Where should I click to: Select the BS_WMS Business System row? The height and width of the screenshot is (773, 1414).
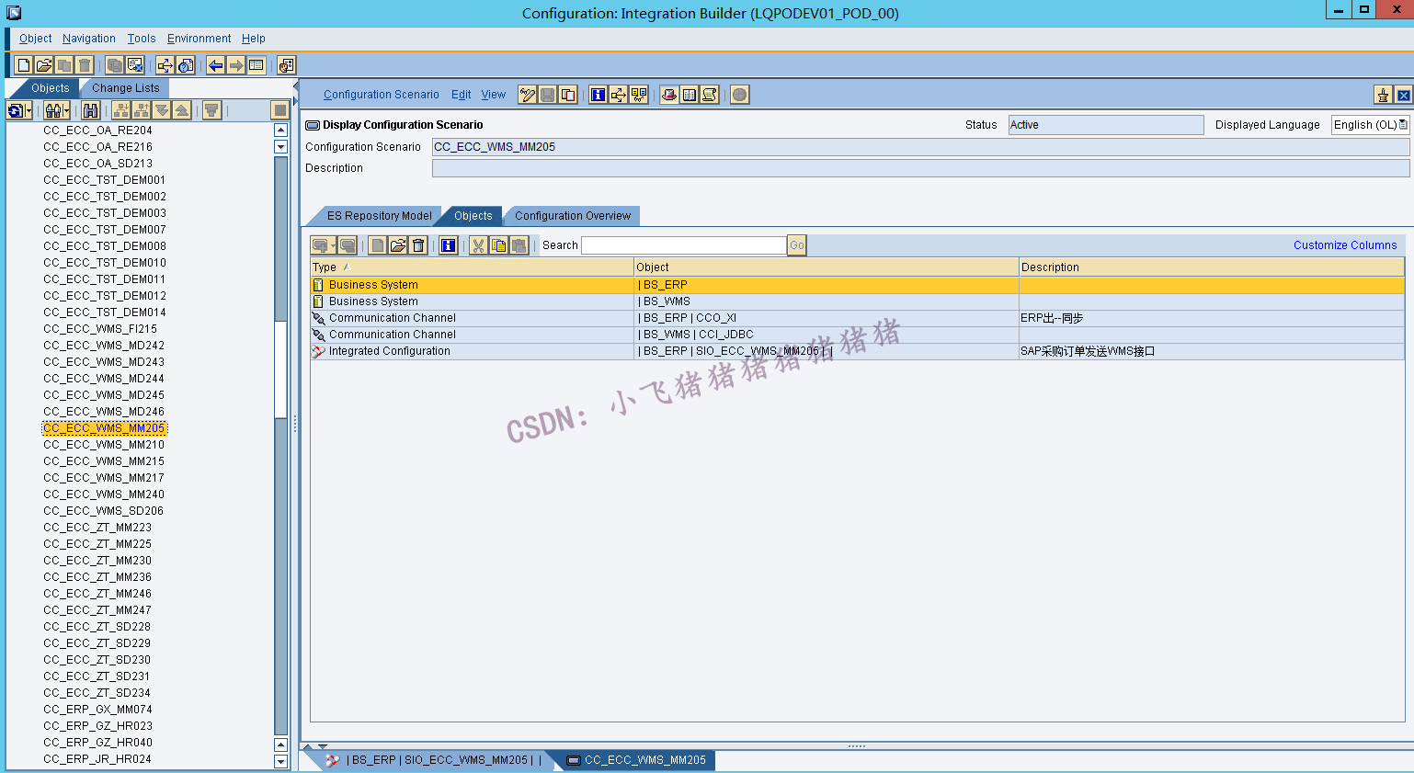coord(857,301)
